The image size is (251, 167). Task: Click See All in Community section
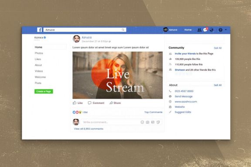218,48
